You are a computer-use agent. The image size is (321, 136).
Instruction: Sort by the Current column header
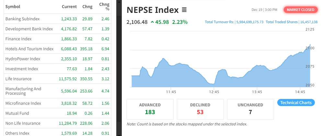69,6
